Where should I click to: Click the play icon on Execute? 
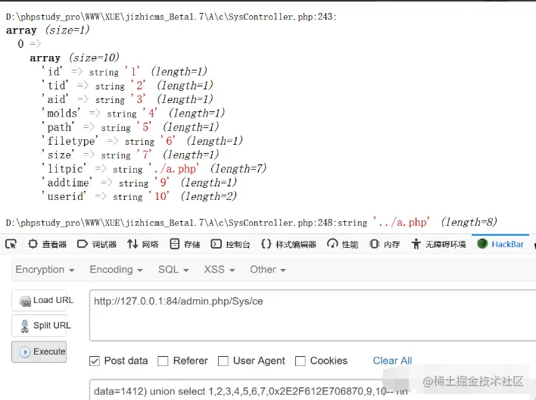[x=25, y=352]
